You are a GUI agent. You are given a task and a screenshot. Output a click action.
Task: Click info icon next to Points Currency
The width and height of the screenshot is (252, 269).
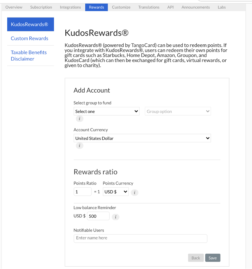pyautogui.click(x=134, y=193)
